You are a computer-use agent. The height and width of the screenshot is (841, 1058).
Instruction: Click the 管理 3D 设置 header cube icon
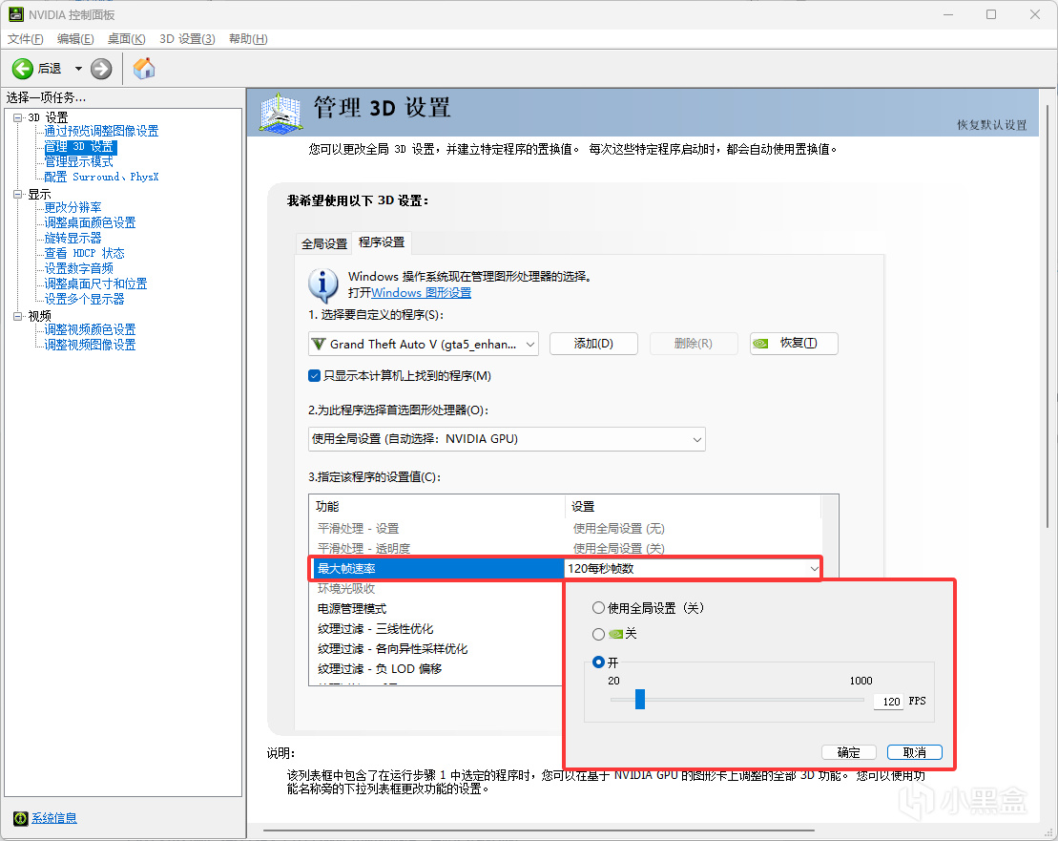280,113
